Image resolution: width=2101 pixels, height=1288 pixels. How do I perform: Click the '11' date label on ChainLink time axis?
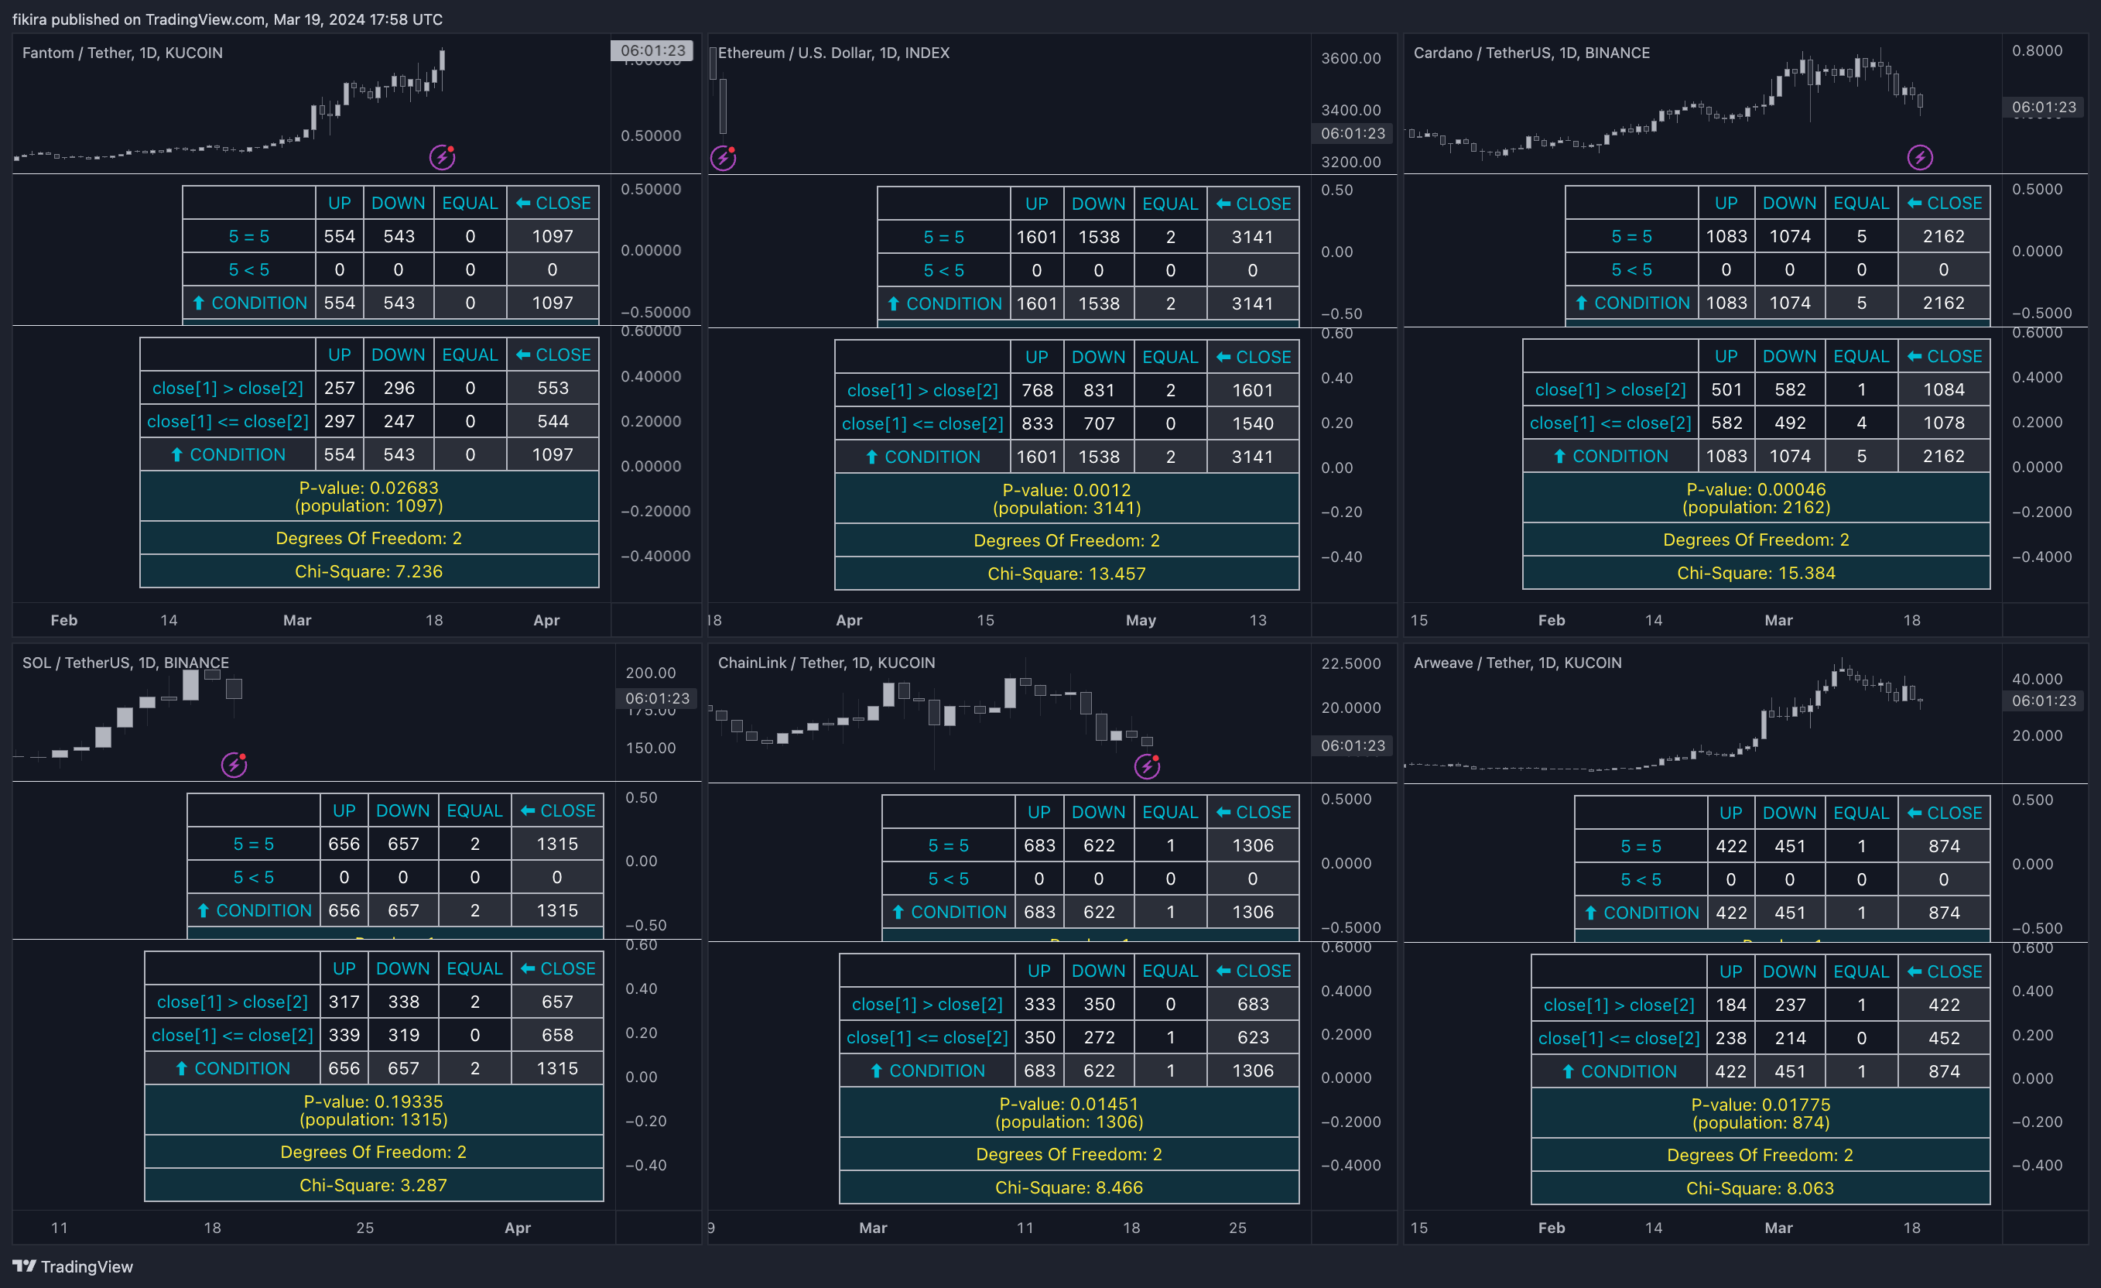tap(1025, 1228)
